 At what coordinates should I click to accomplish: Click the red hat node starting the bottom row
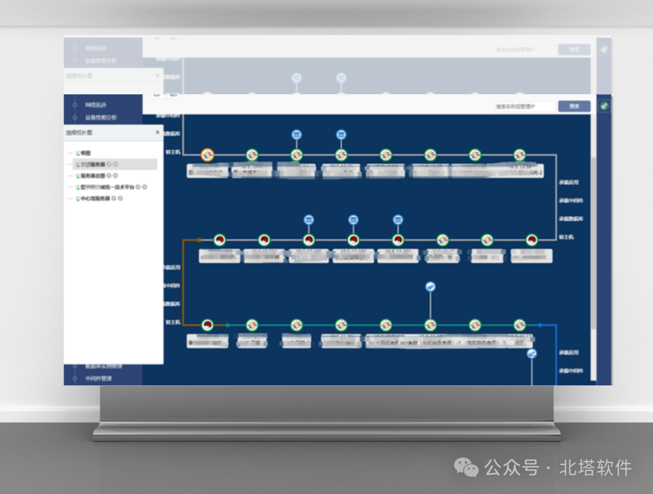(x=207, y=325)
